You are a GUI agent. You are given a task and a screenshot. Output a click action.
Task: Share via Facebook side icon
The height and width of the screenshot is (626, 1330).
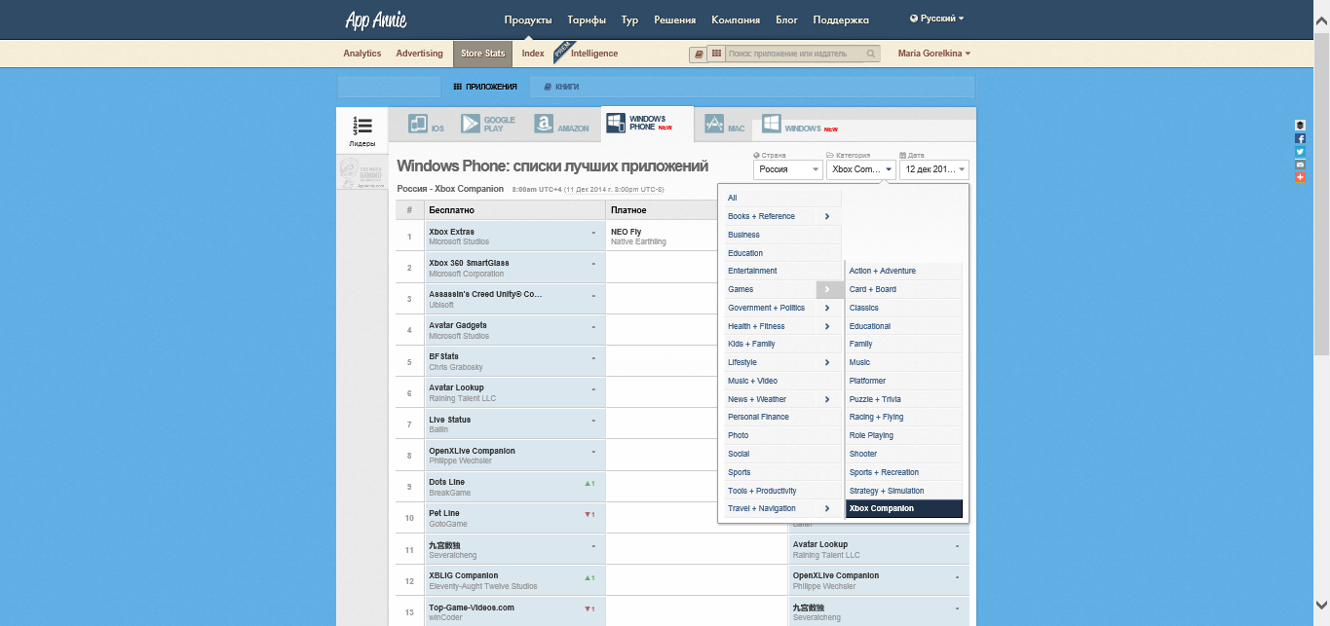click(x=1300, y=139)
